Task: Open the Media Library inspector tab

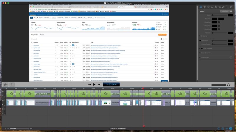Action: [231, 7]
